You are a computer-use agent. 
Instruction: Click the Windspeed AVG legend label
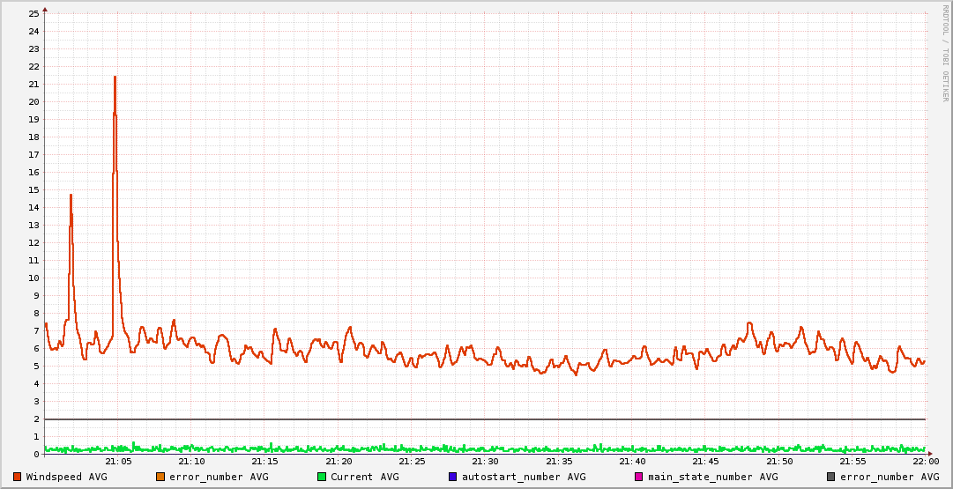click(66, 477)
